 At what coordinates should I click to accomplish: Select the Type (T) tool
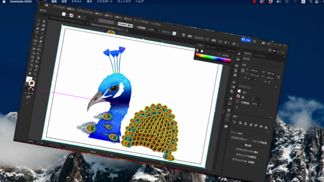[37, 32]
